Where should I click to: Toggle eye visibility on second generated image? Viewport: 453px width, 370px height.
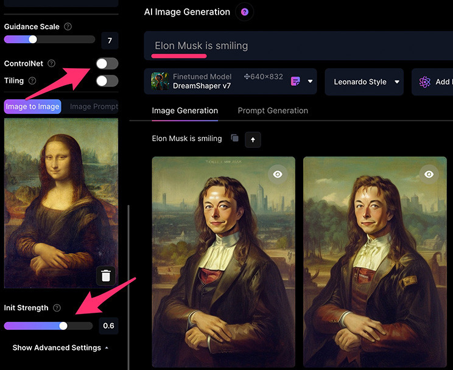pos(429,174)
